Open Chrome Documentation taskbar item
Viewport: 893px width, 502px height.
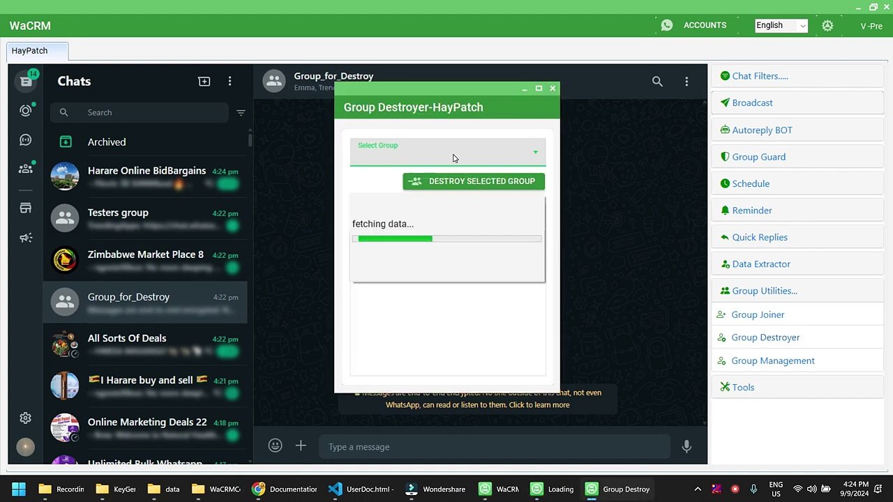[285, 489]
